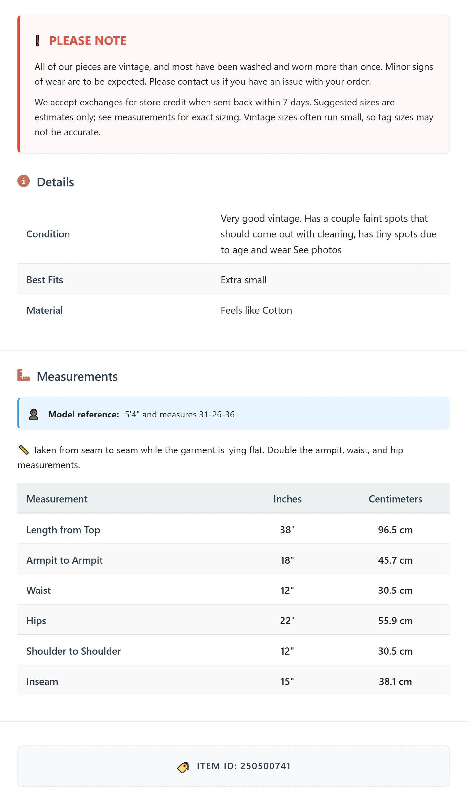The image size is (467, 802).
Task: Click the yellow ruler emoji icon
Action: (x=24, y=450)
